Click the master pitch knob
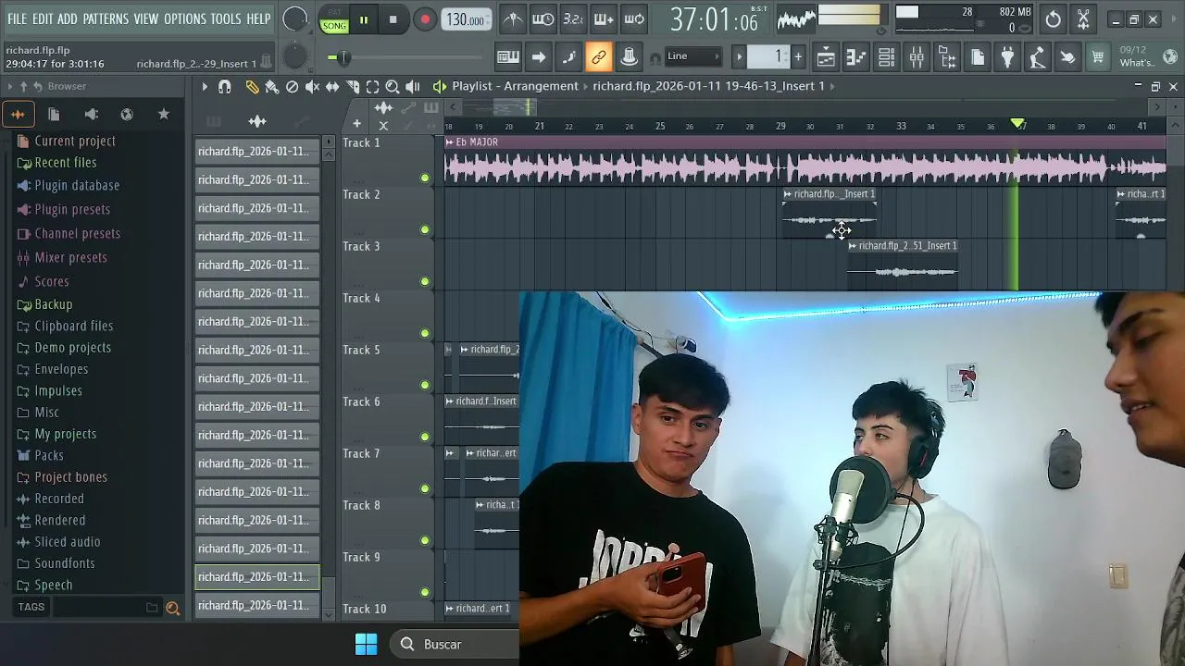 [x=294, y=56]
